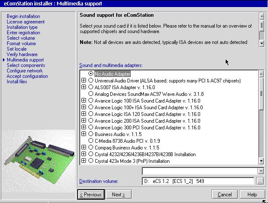The width and height of the screenshot is (268, 203).
Task: Open the dropdown arrow above Destination volume
Action: [x=260, y=171]
